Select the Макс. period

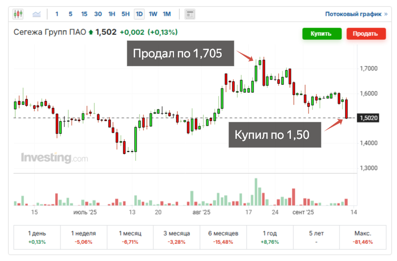coord(363,237)
